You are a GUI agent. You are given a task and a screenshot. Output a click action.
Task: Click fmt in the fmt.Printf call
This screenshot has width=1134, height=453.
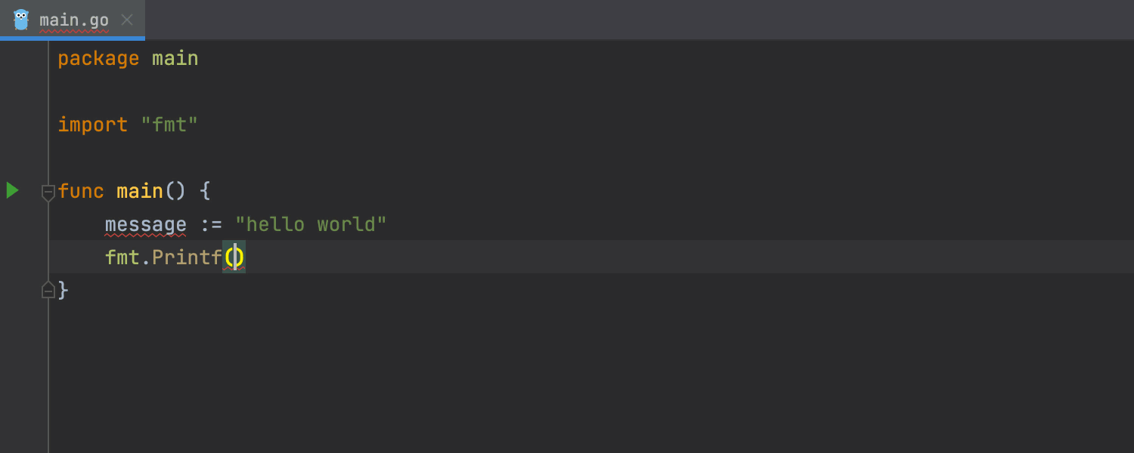(122, 257)
